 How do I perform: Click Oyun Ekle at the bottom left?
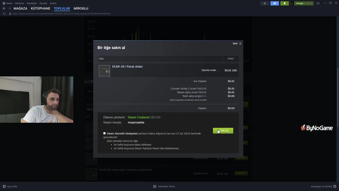pyautogui.click(x=12, y=186)
